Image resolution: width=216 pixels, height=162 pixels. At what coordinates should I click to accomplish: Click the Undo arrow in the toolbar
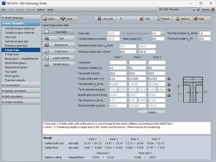pos(121,19)
